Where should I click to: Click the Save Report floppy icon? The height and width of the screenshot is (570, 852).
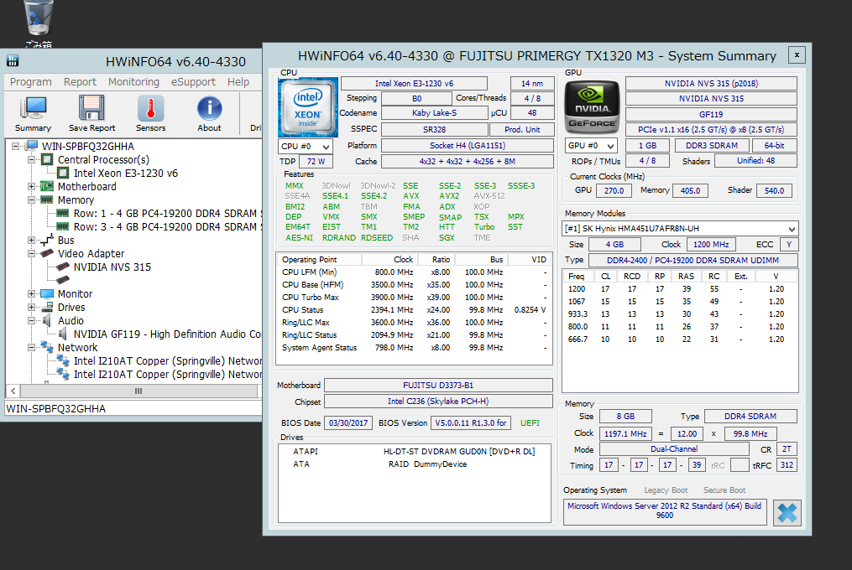[91, 113]
